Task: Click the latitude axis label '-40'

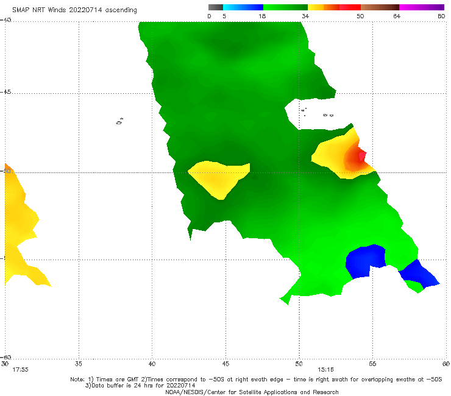Action: click(x=5, y=20)
